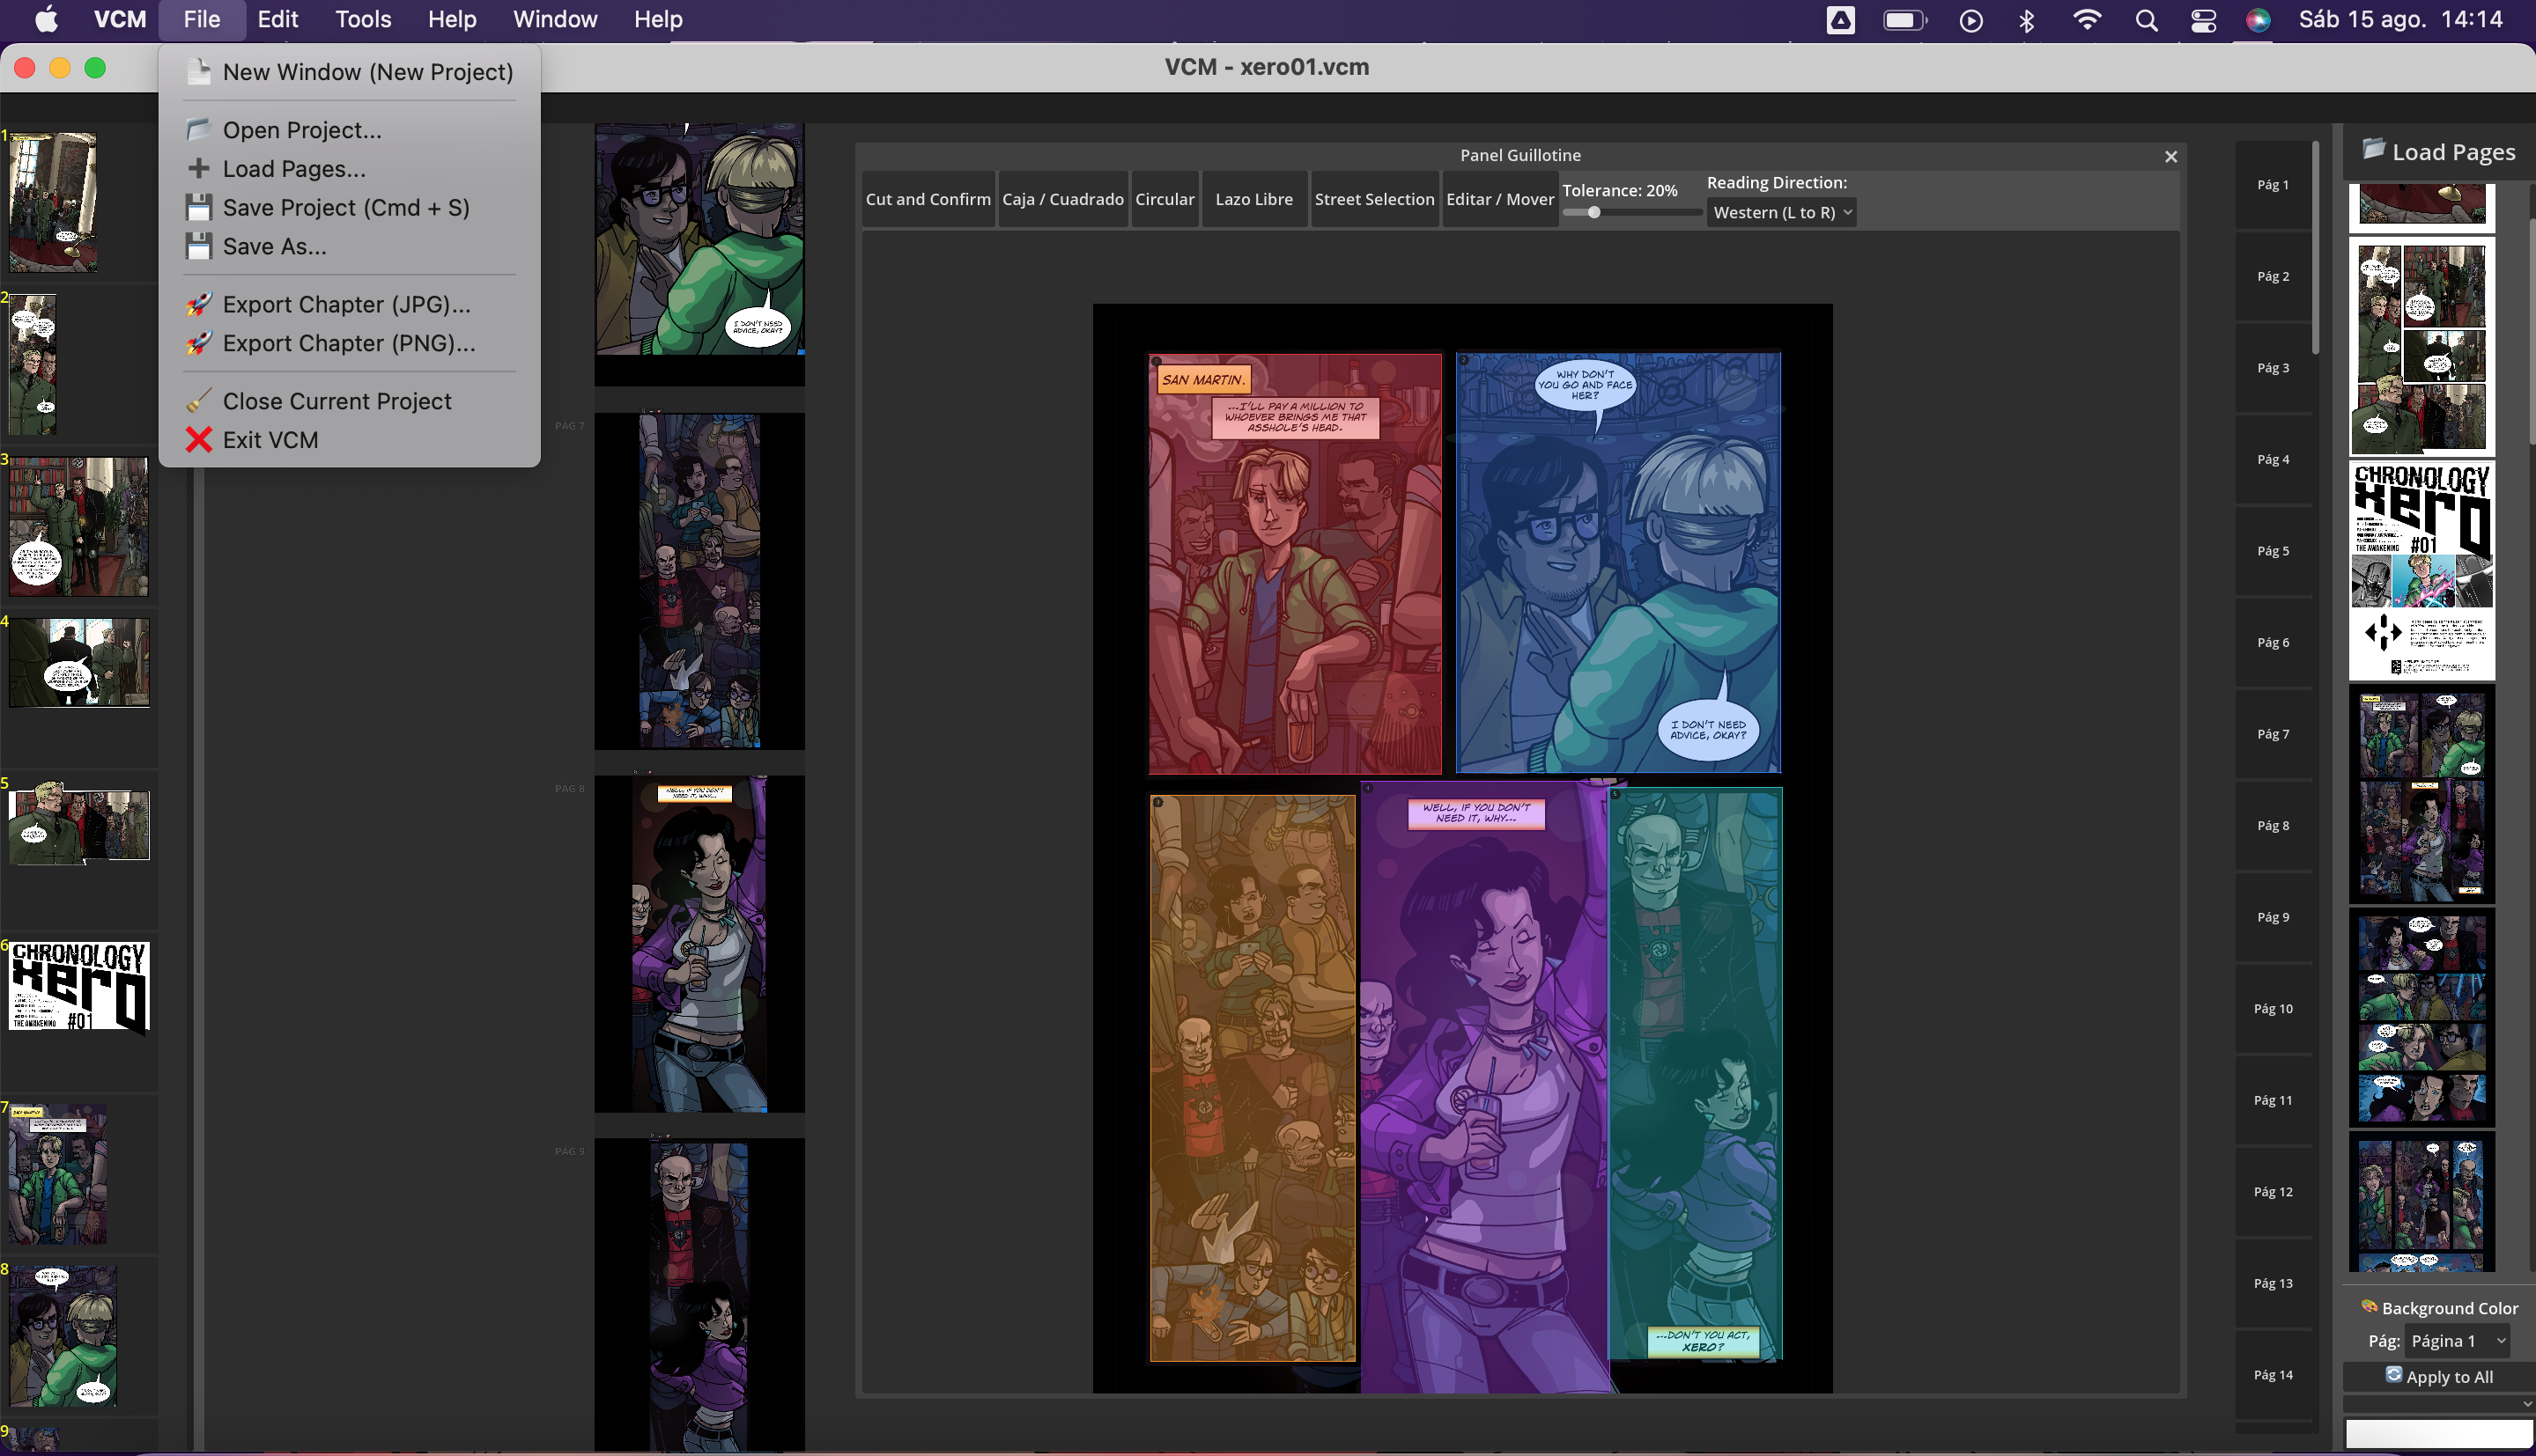Select left thumbnail number 1

[53, 202]
